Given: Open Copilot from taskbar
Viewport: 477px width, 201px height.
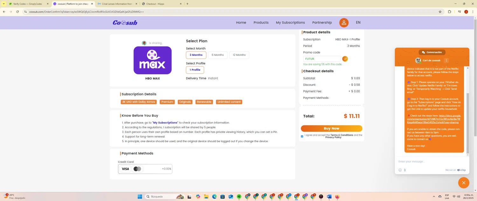Looking at the screenshot, I should pyautogui.click(x=198, y=197).
